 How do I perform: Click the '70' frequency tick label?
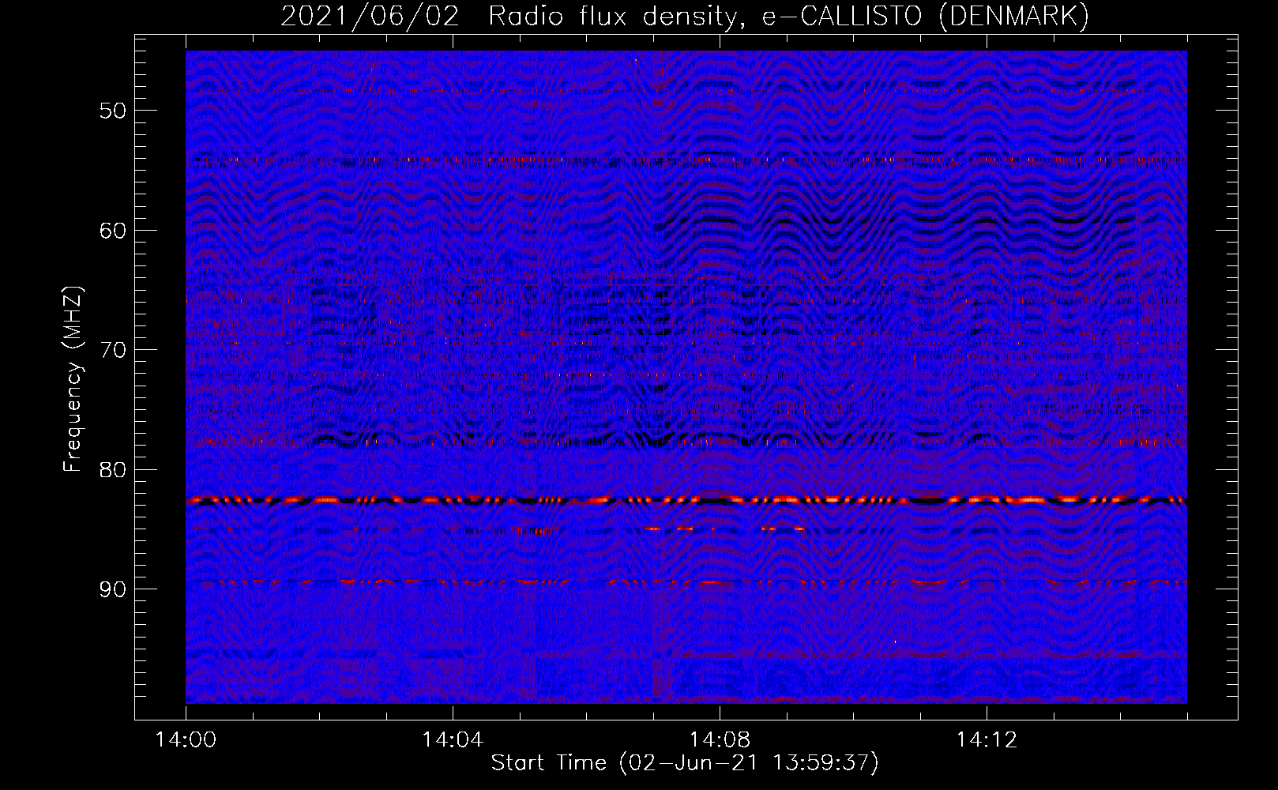pos(113,350)
